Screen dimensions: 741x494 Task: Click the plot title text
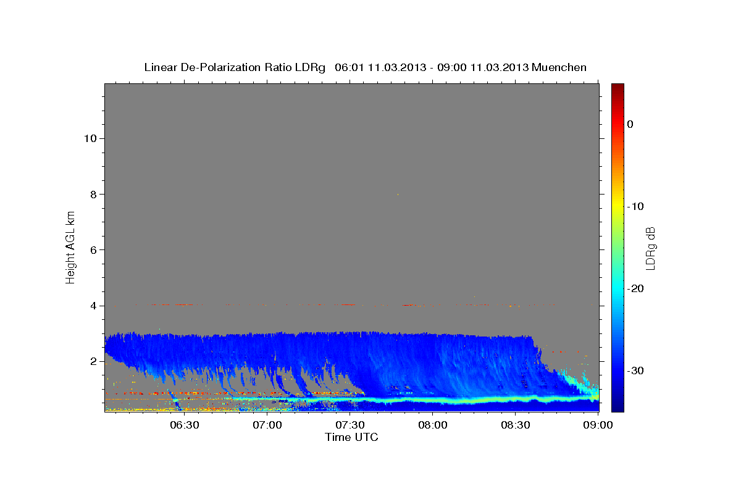click(365, 67)
